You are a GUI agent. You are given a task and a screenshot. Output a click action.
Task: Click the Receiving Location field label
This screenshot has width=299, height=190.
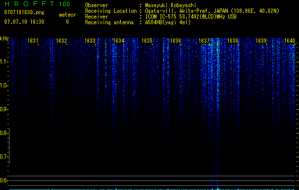pos(111,11)
